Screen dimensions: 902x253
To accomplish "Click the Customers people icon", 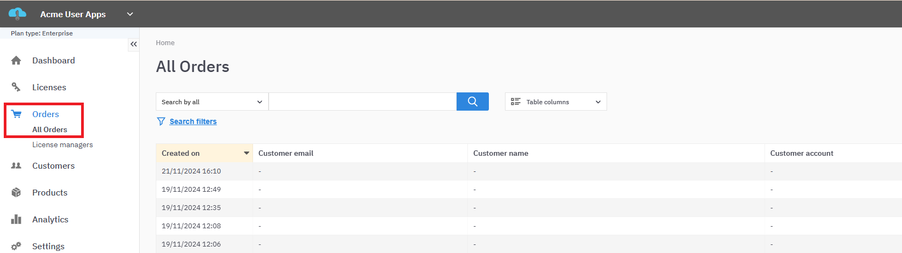I will [16, 166].
